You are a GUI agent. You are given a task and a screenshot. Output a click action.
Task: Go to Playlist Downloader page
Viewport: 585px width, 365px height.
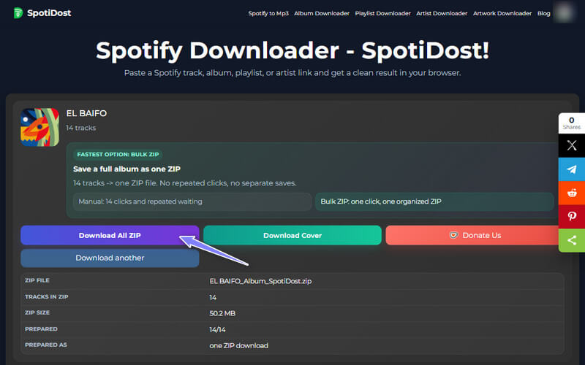point(382,13)
